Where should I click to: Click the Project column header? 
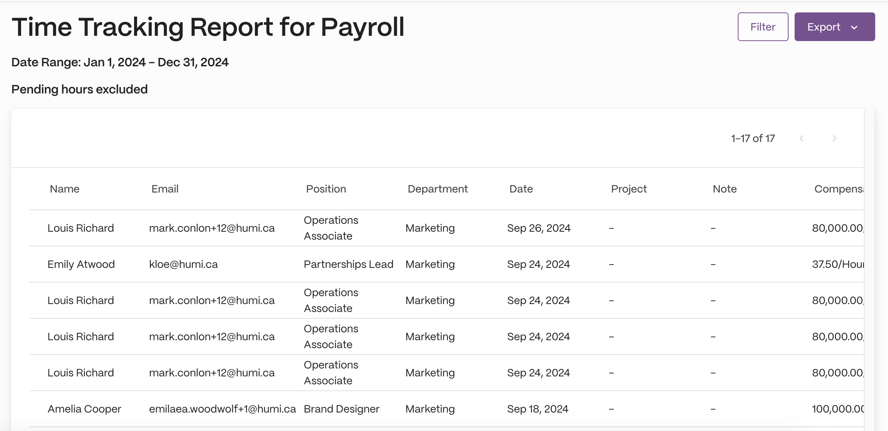click(629, 189)
